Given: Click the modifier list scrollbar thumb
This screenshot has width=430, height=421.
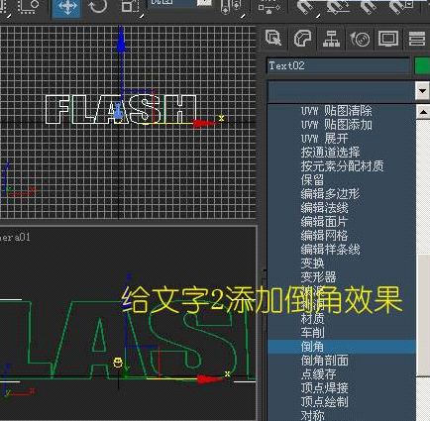Looking at the screenshot, I should click(423, 314).
